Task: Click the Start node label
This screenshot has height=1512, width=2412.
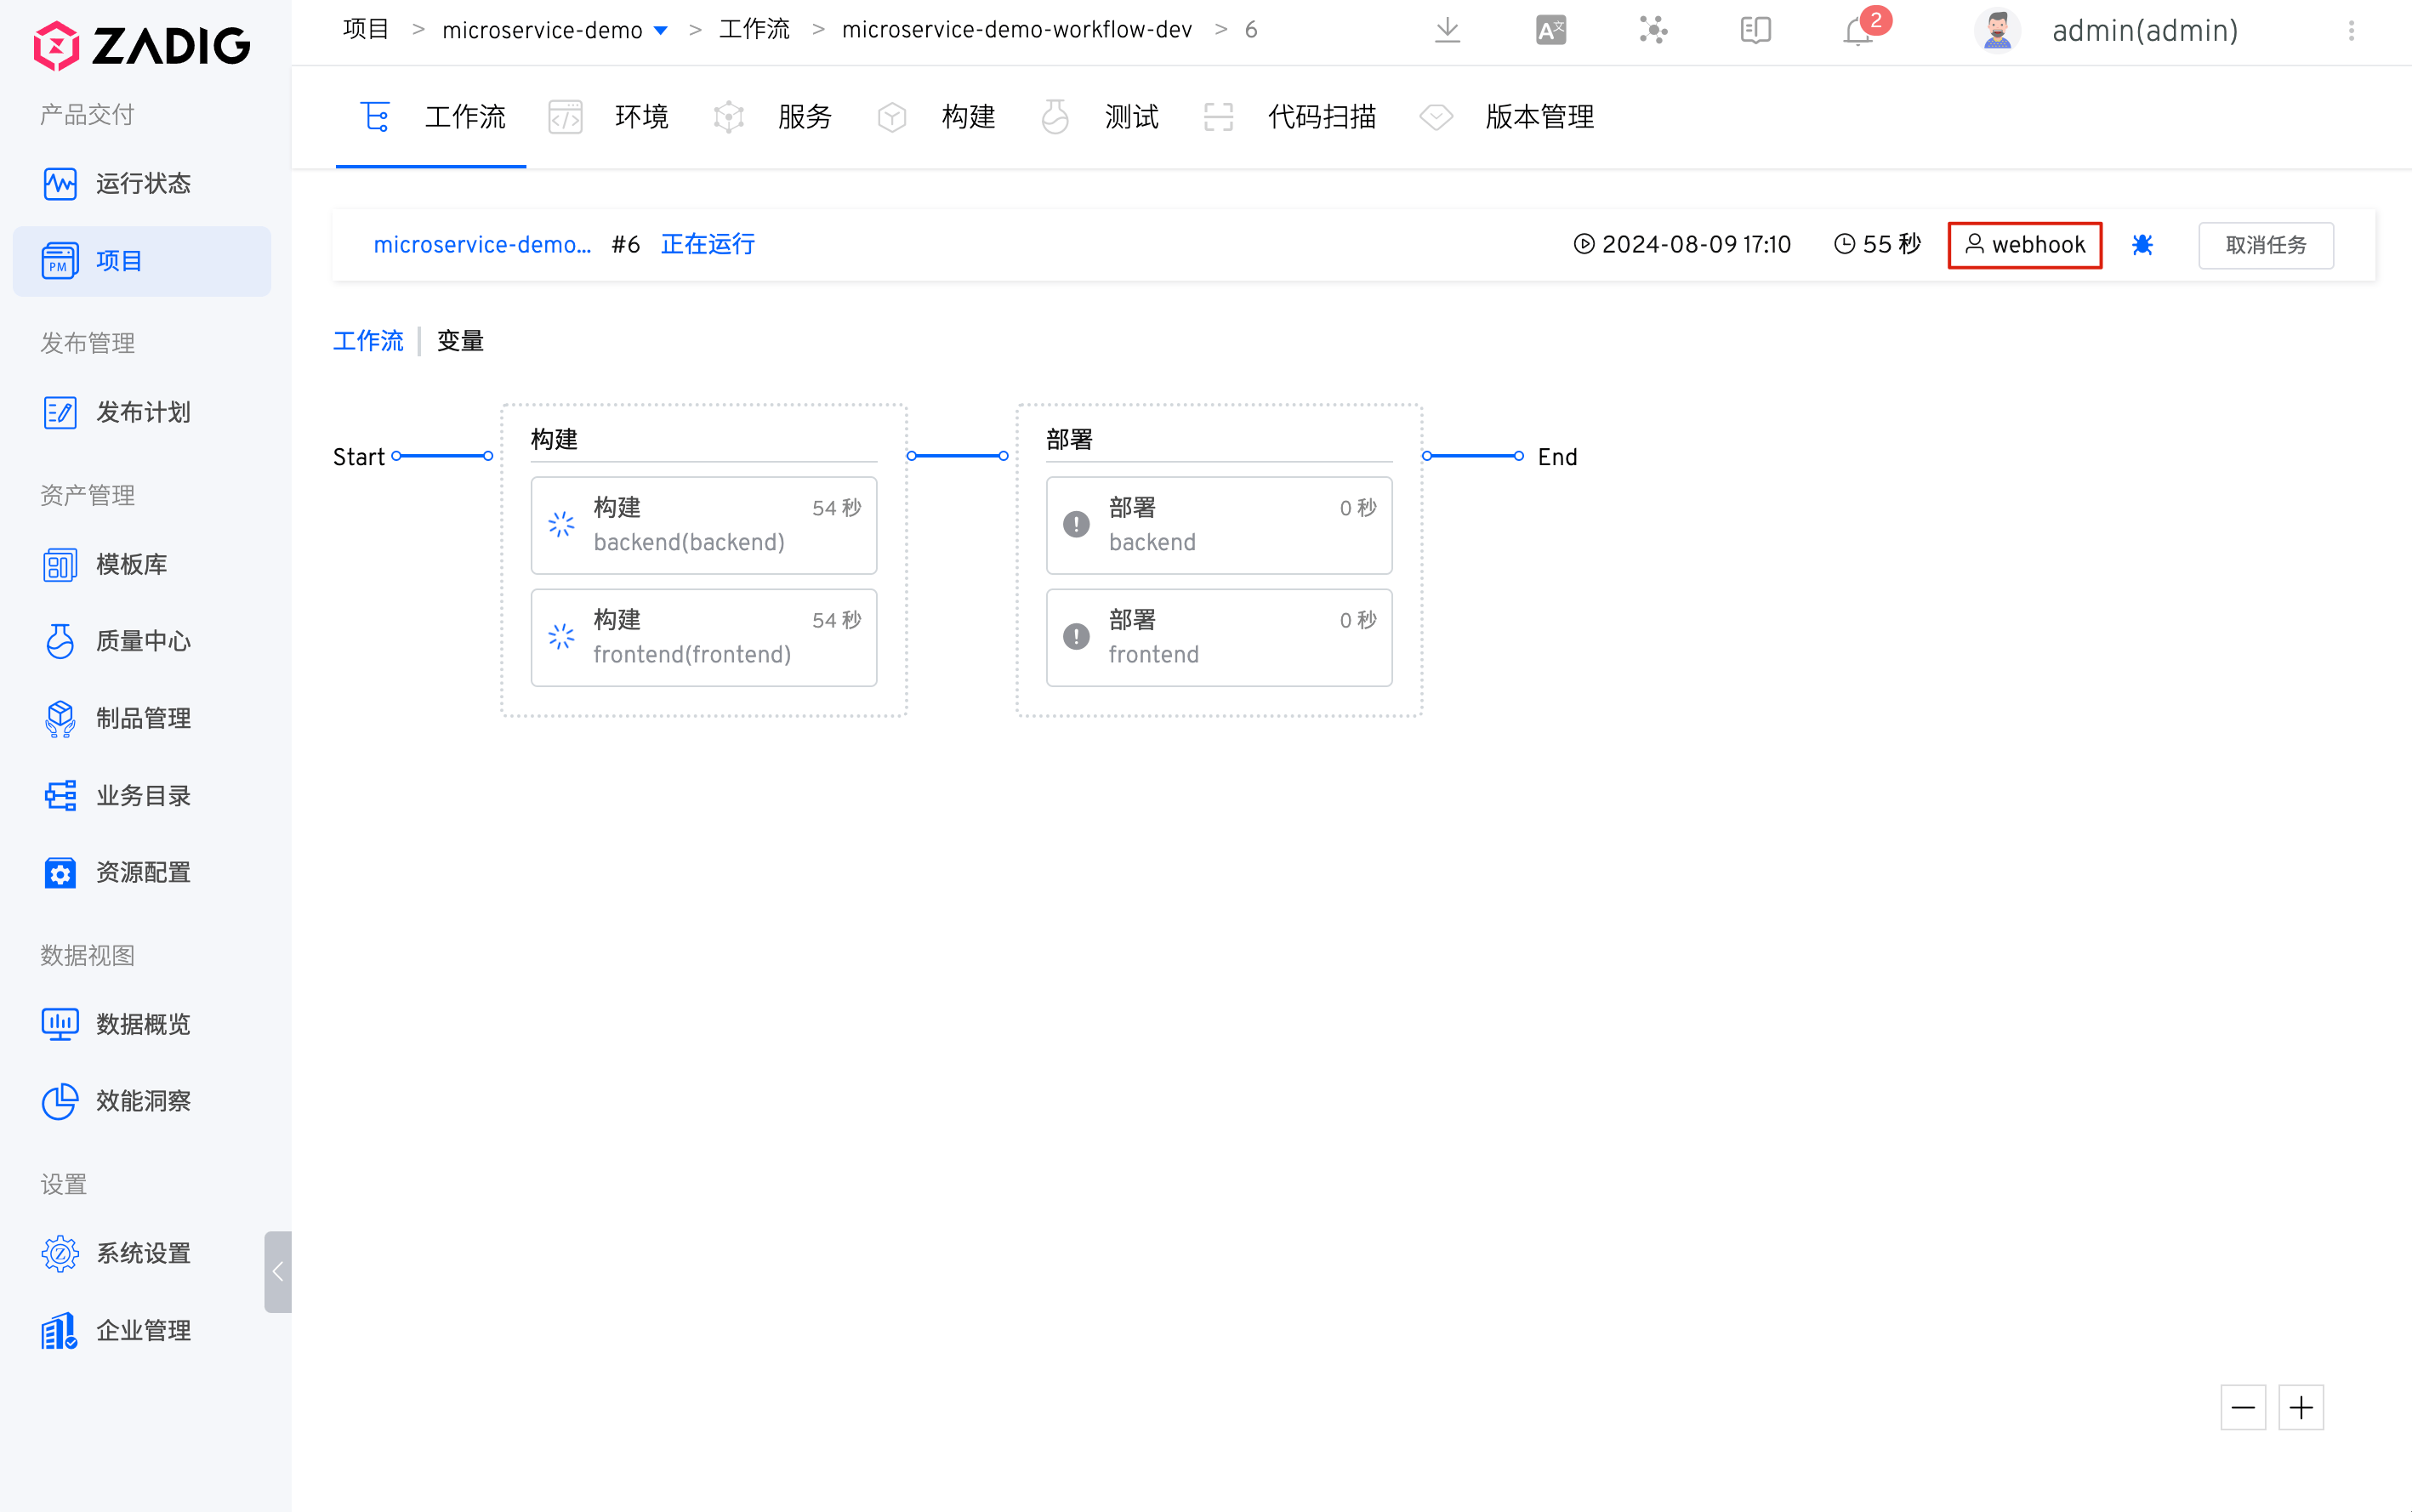Action: click(x=358, y=457)
